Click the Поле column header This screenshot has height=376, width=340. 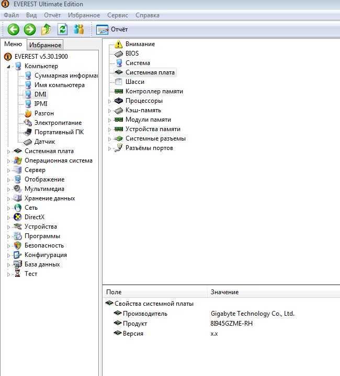click(155, 292)
